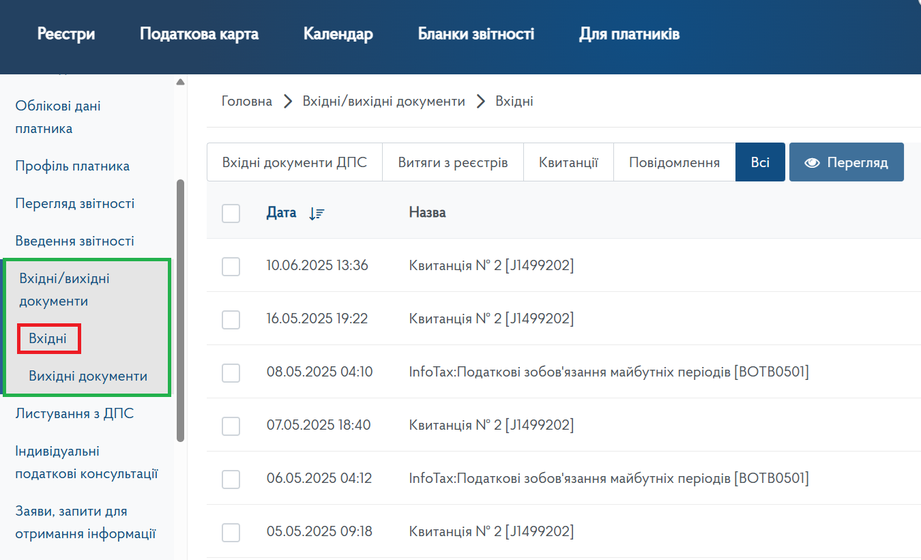Screen dimensions: 921x560
Task: Tick the checkbox for 05.05.2025 09:18 row
Action: pyautogui.click(x=231, y=533)
